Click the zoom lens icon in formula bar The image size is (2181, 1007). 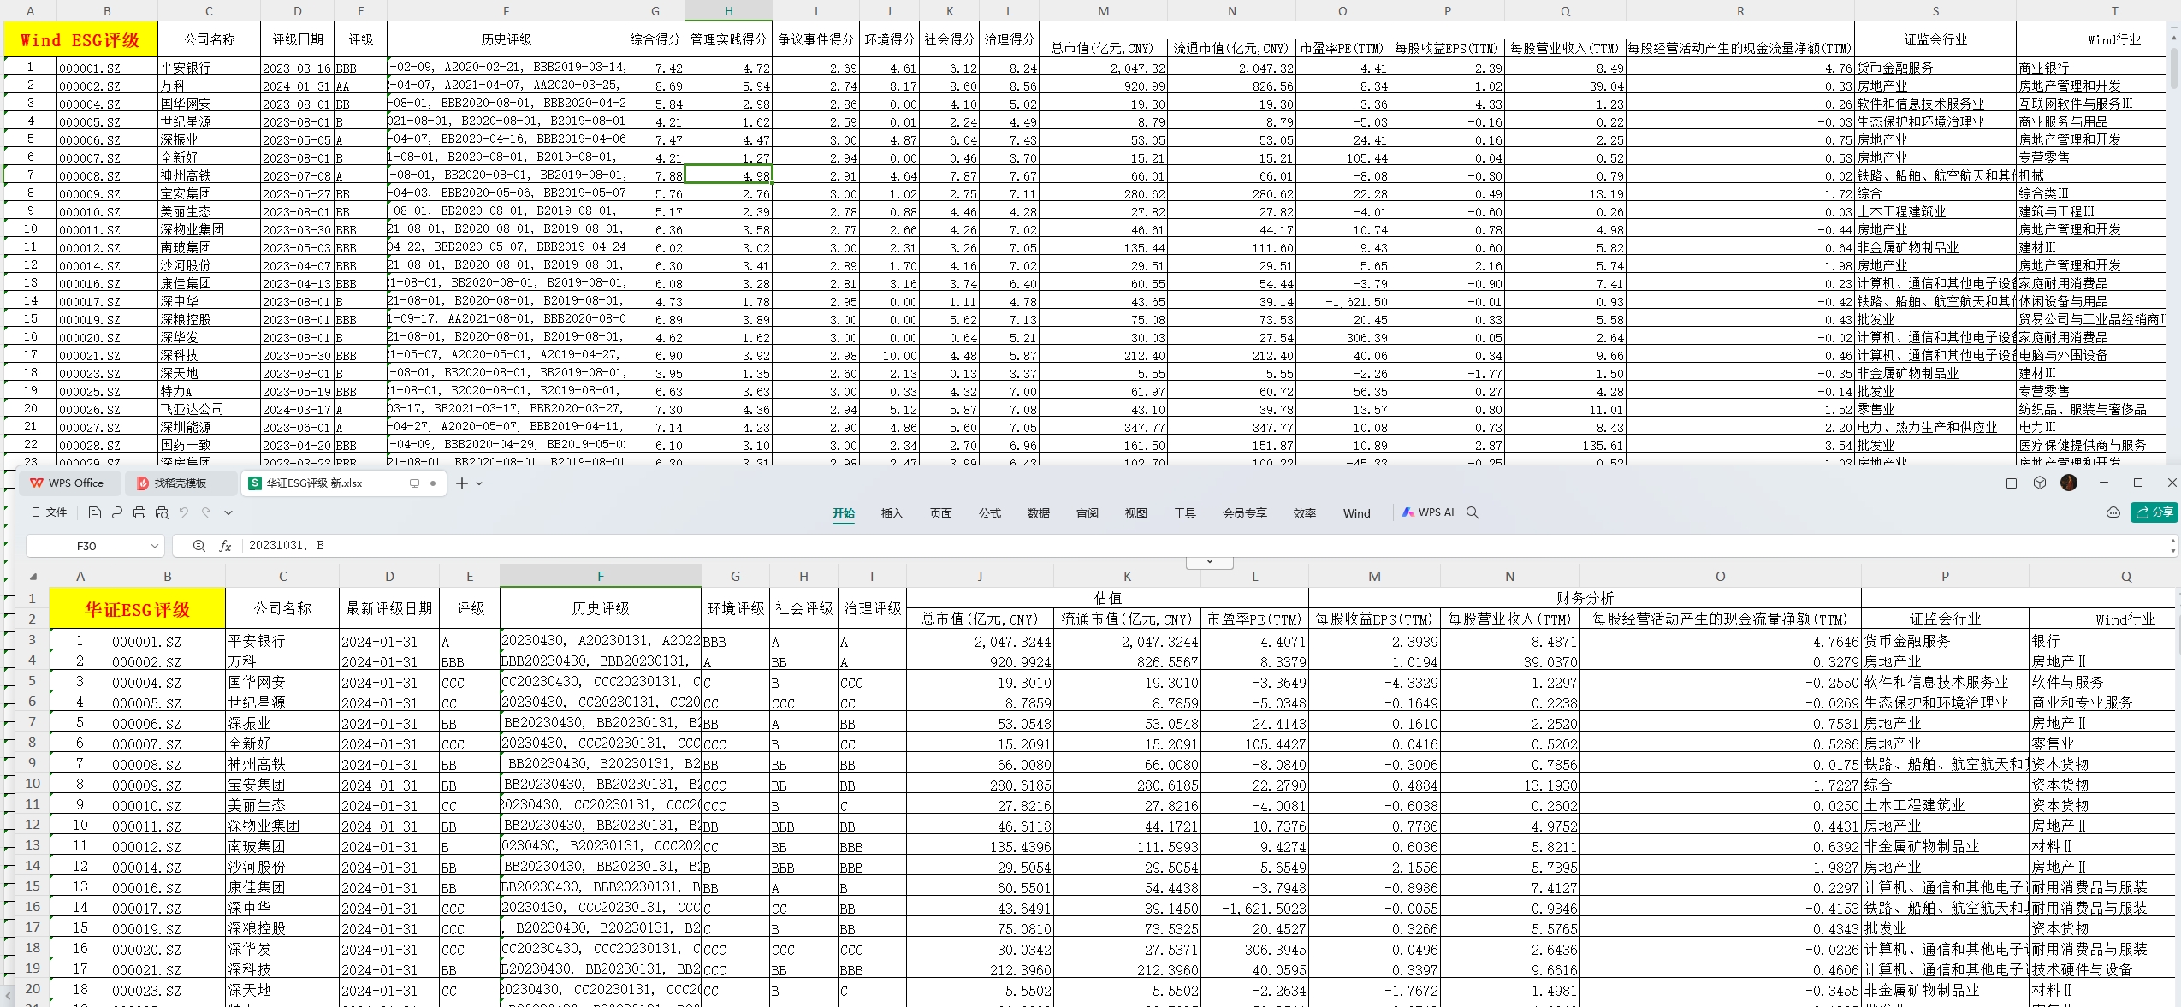pyautogui.click(x=199, y=546)
